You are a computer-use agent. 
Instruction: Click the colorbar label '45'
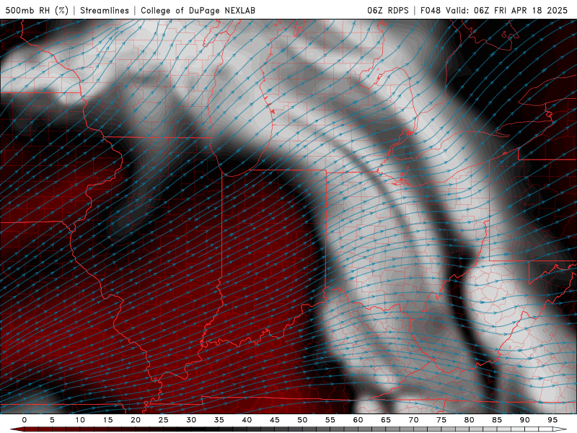click(274, 420)
